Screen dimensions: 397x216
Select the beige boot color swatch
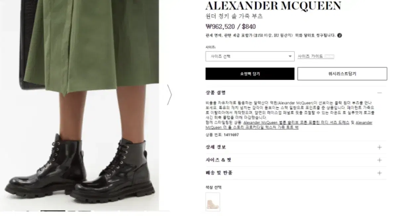coord(213,202)
